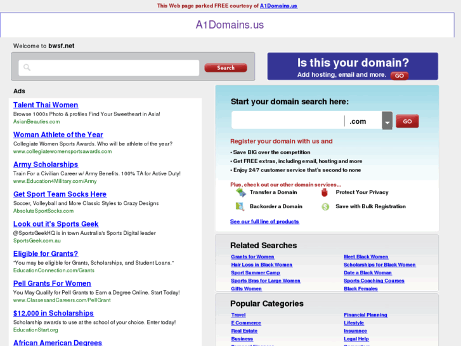Click the 'Is this your domain?' banner heading
Image resolution: width=461 pixels, height=346 pixels.
coord(353,63)
